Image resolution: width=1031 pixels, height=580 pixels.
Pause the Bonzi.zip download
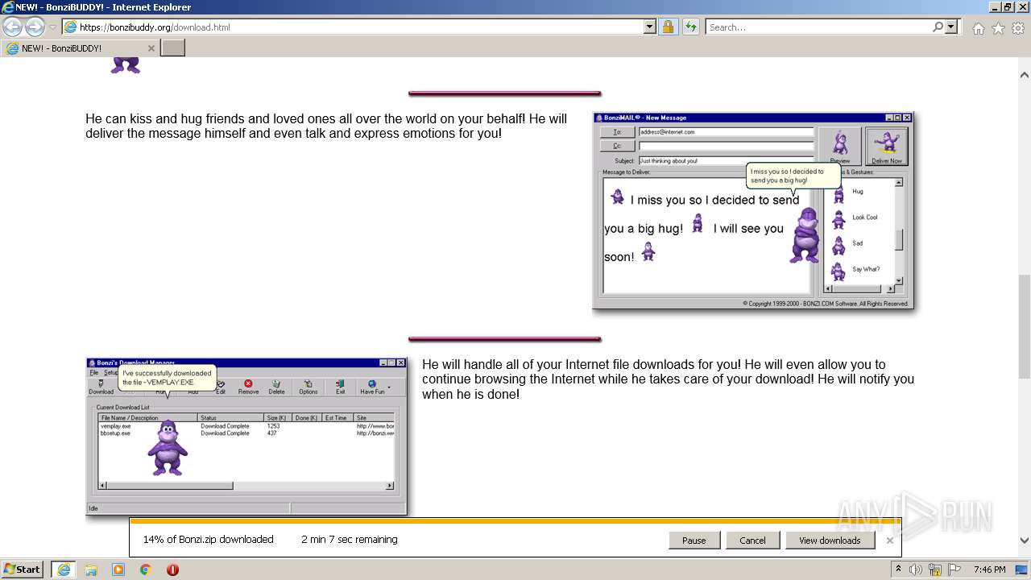(x=694, y=541)
